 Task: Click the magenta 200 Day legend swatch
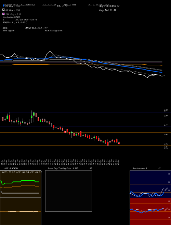pos(3,14)
